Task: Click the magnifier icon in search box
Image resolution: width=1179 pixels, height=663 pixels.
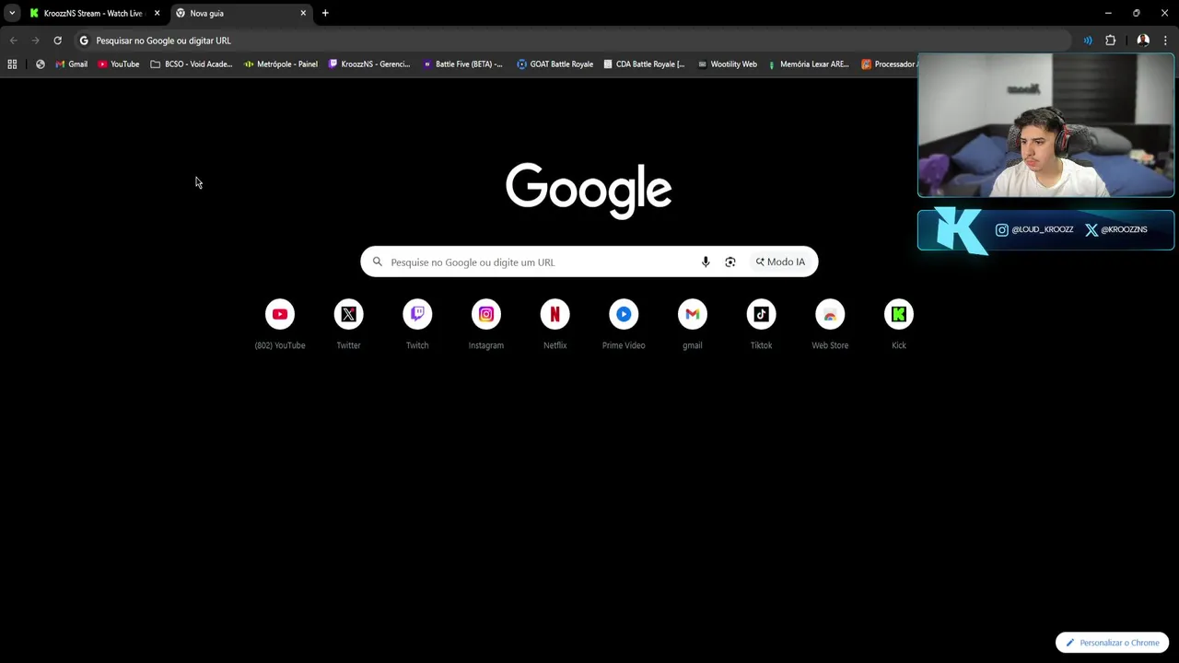Action: 377,262
